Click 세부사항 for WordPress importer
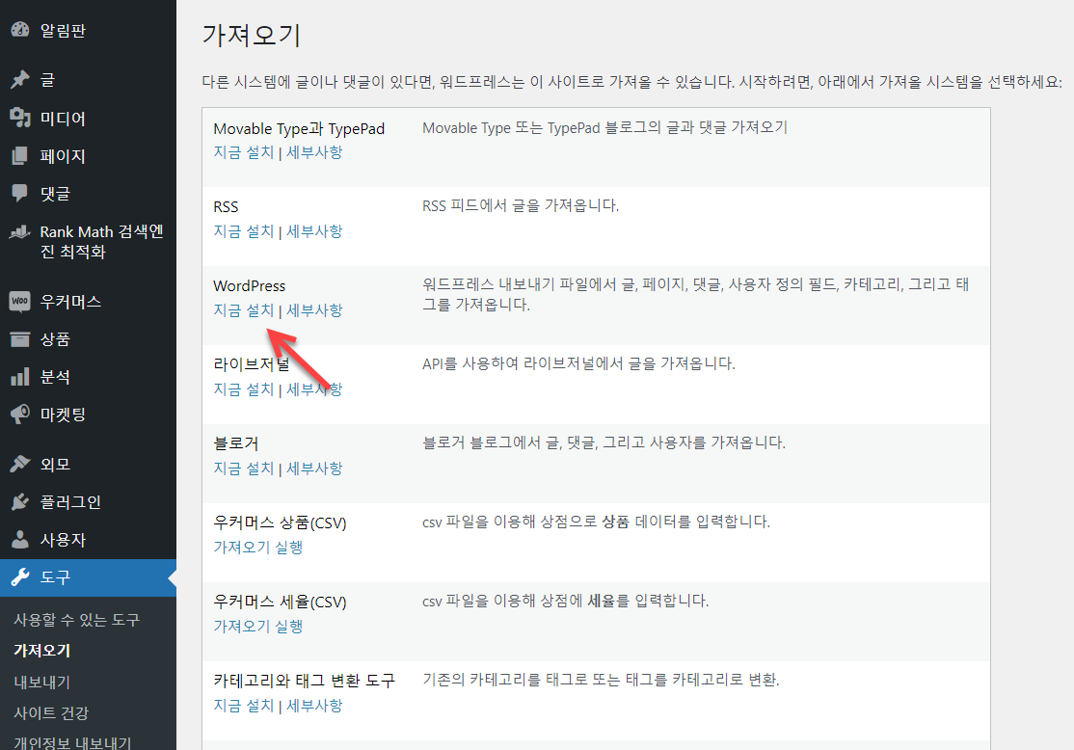This screenshot has width=1074, height=750. pos(313,310)
